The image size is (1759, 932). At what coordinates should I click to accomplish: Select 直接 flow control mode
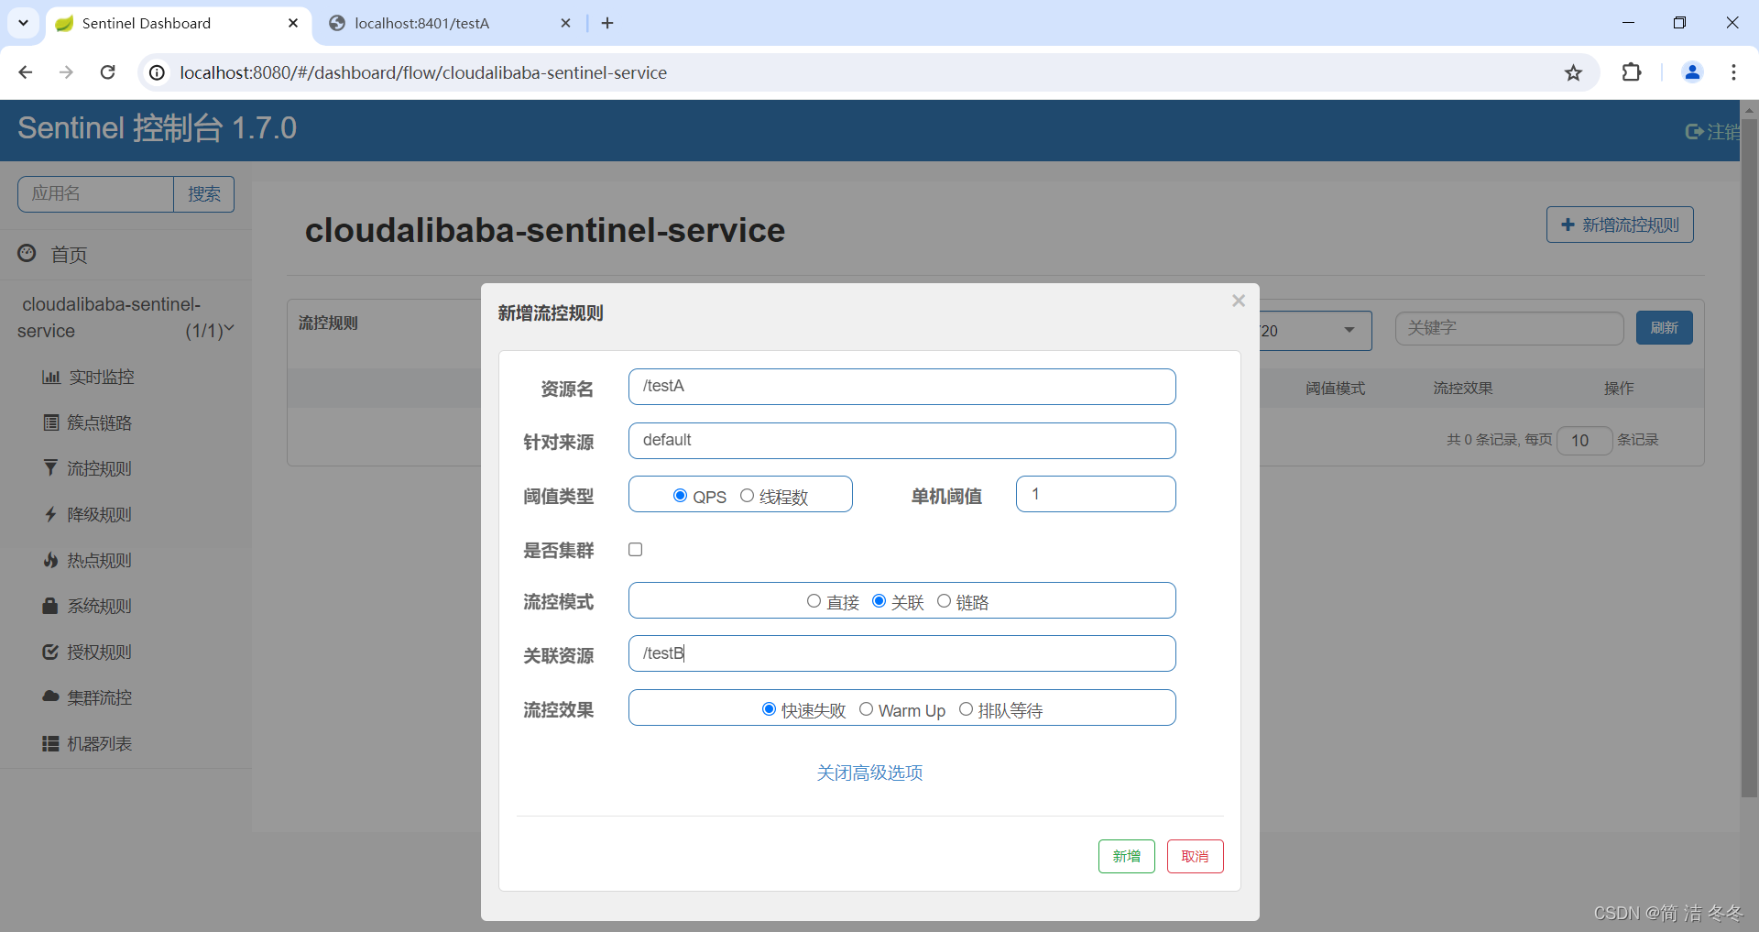[814, 601]
